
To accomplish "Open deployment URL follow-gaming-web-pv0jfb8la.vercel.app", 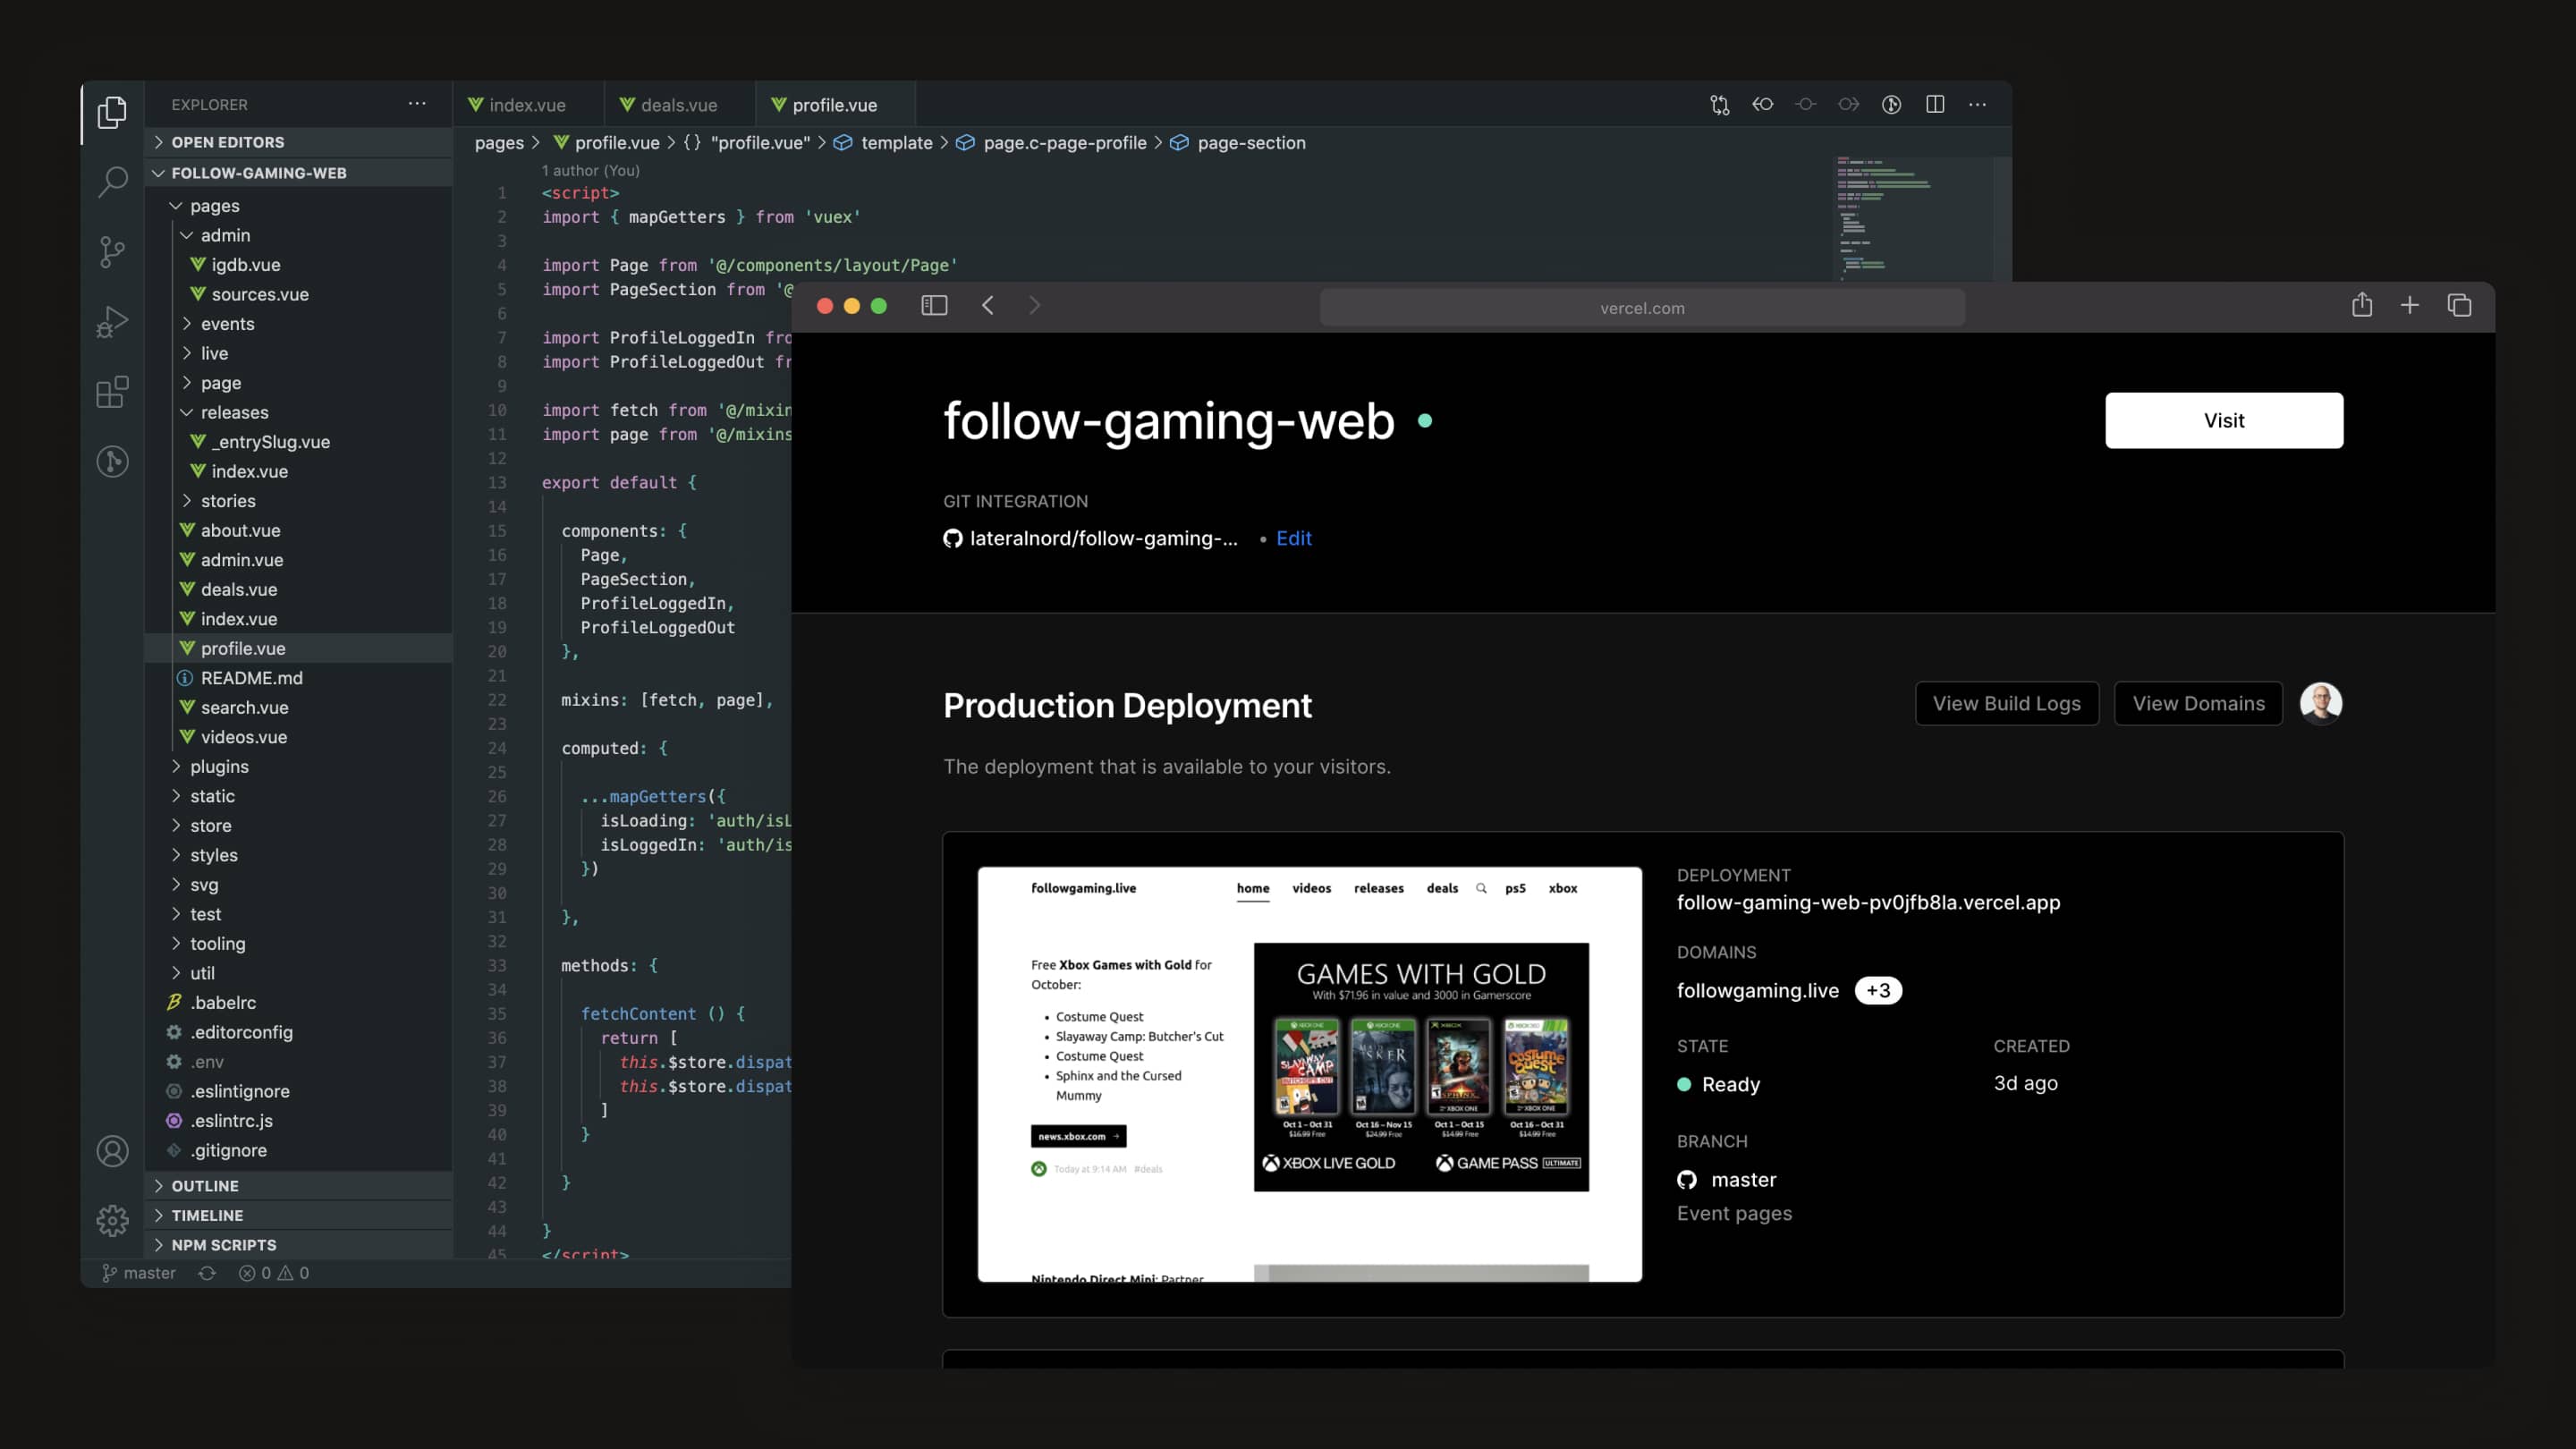I will [1868, 902].
